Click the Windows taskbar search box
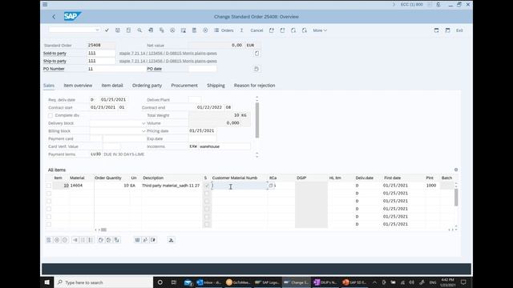 tap(103, 282)
